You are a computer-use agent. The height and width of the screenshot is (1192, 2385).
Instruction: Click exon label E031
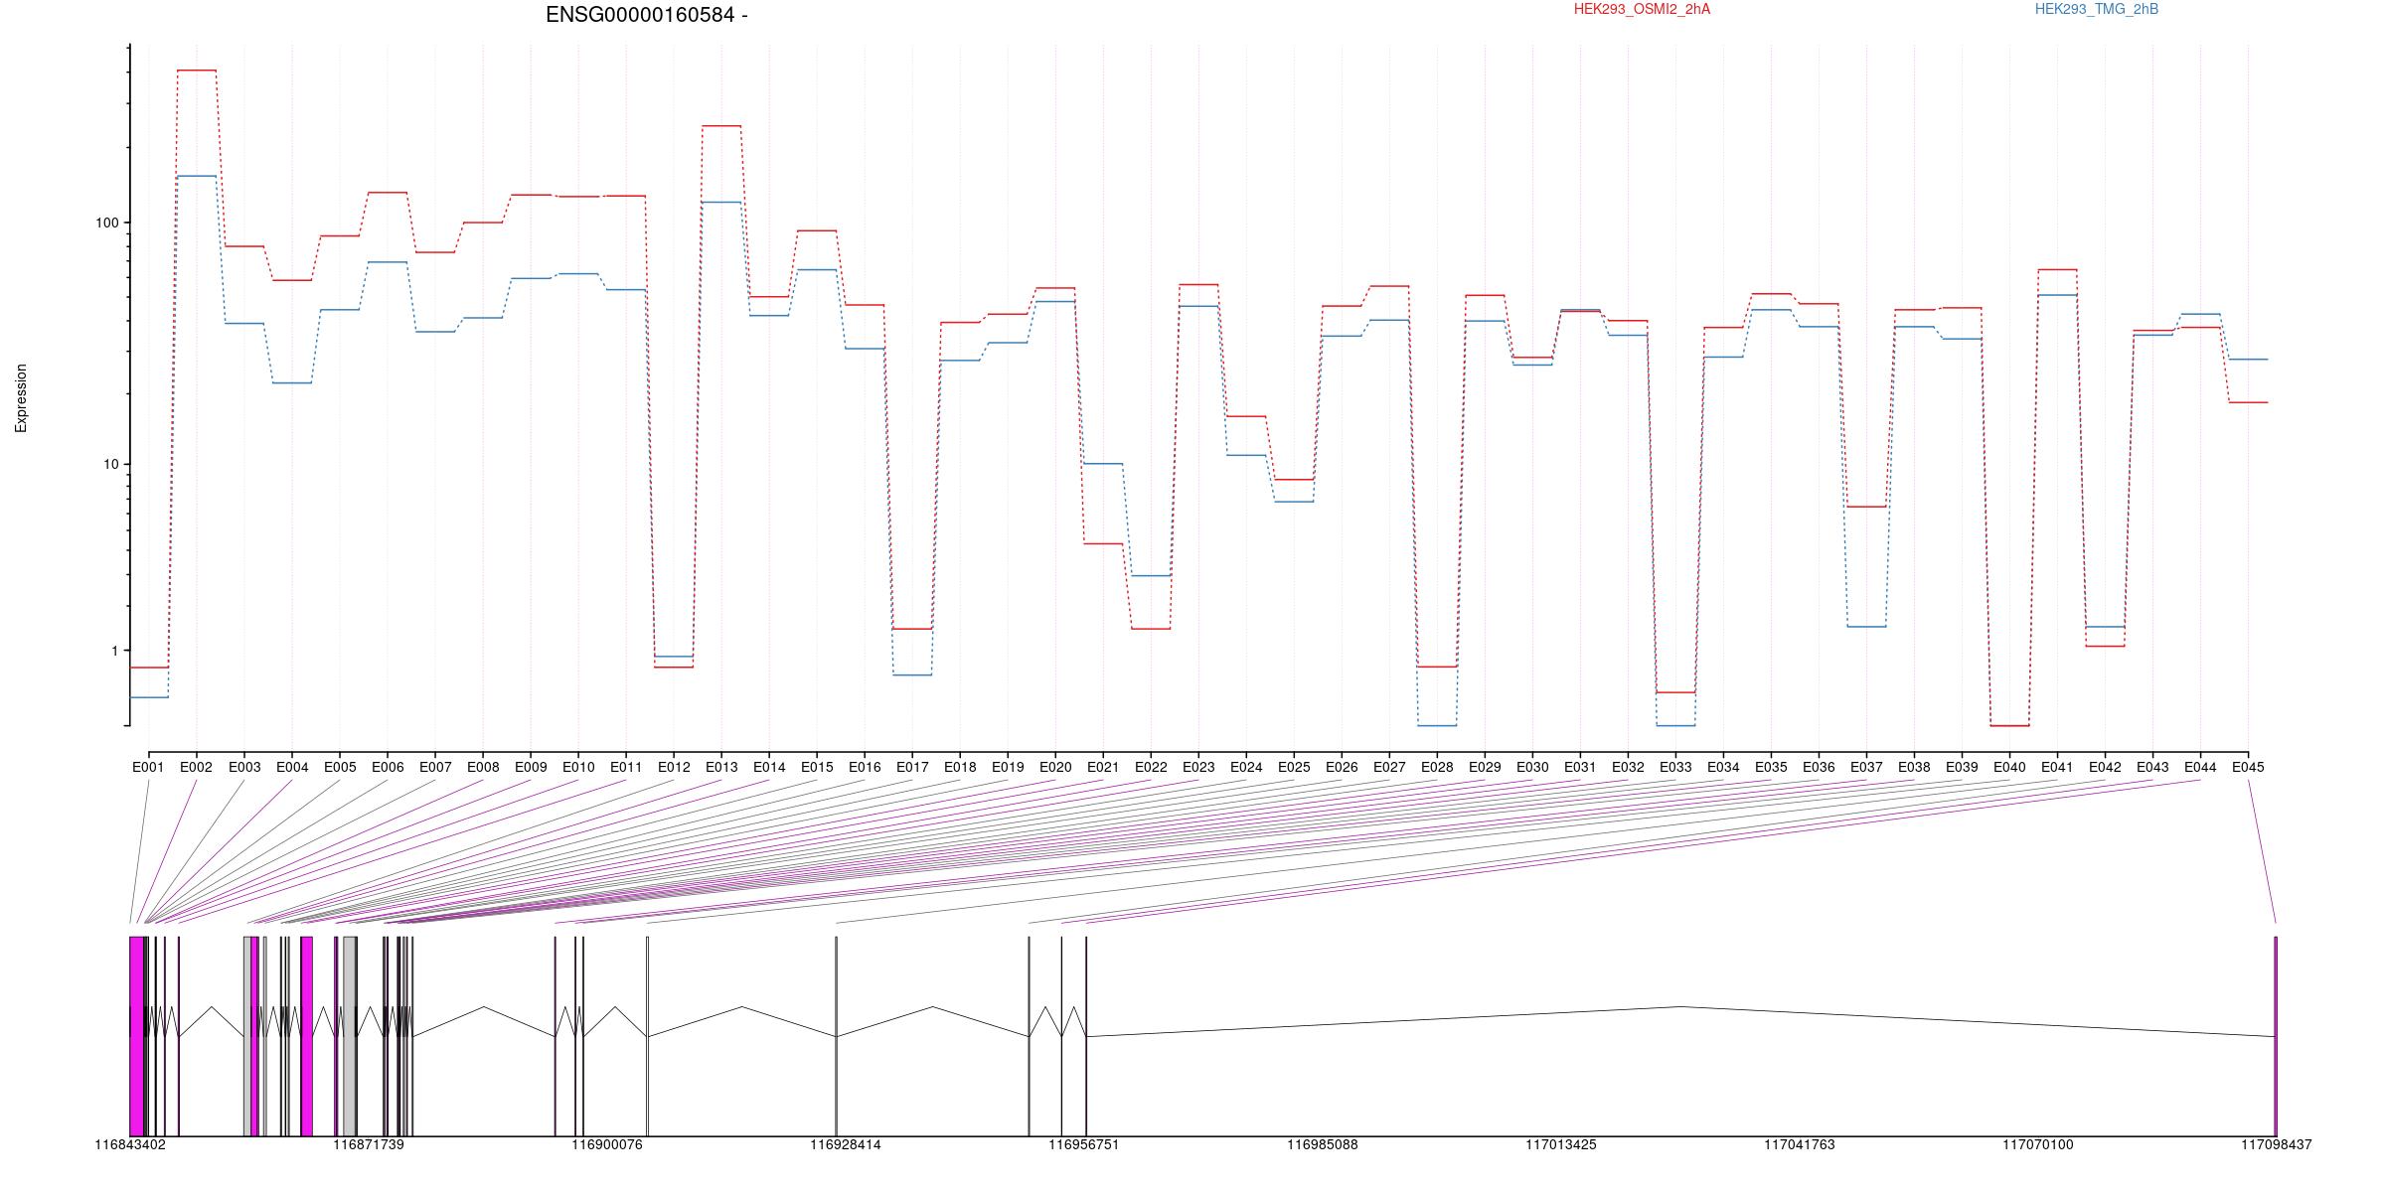pos(1580,767)
